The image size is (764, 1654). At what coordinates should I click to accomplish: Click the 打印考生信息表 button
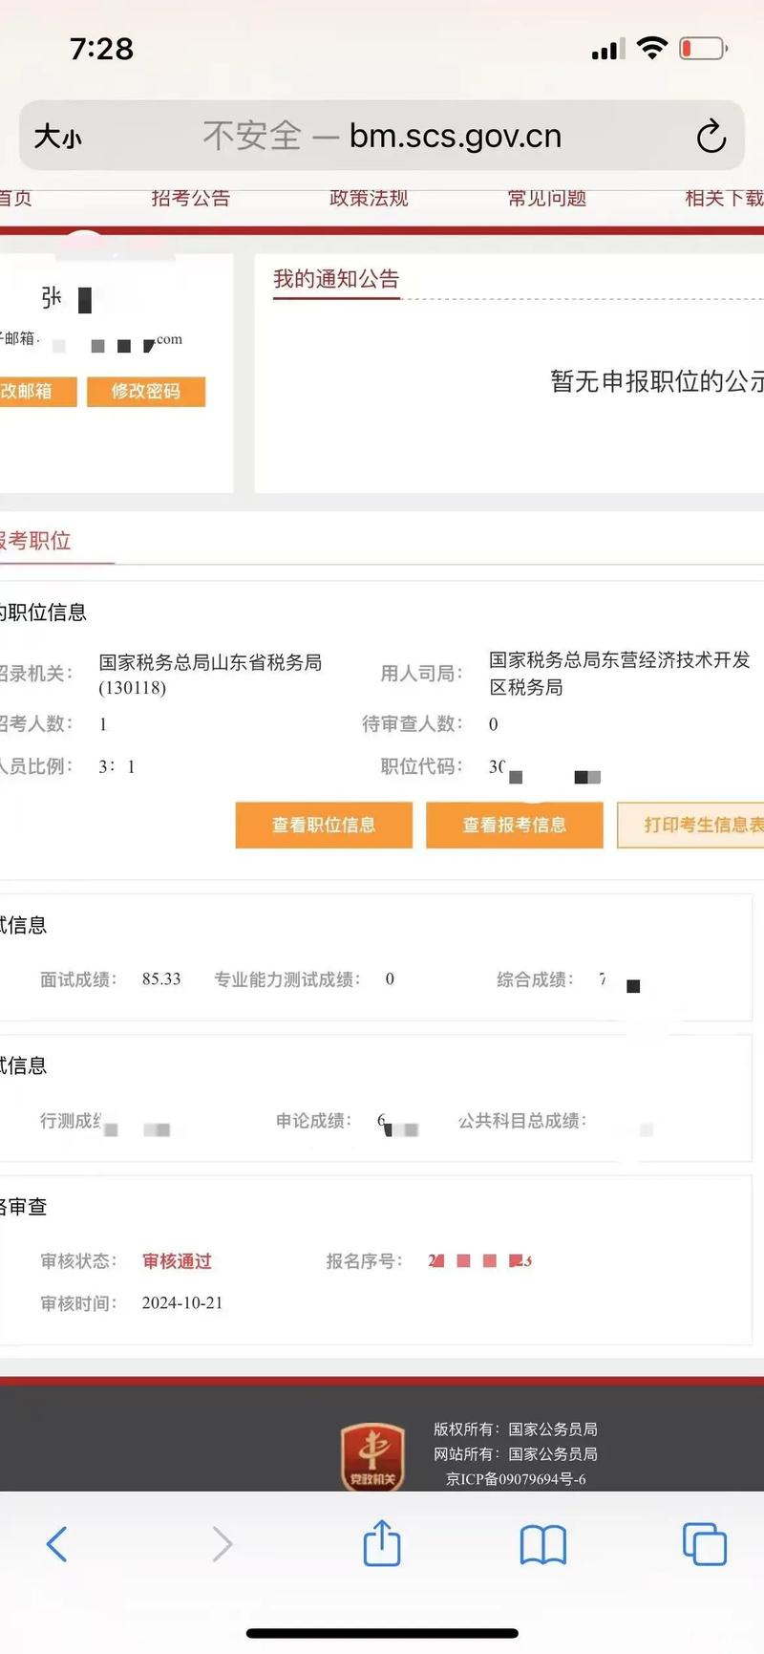coord(691,825)
